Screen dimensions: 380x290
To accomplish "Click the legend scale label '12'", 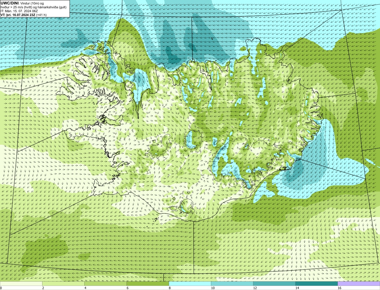I will click(x=255, y=288).
